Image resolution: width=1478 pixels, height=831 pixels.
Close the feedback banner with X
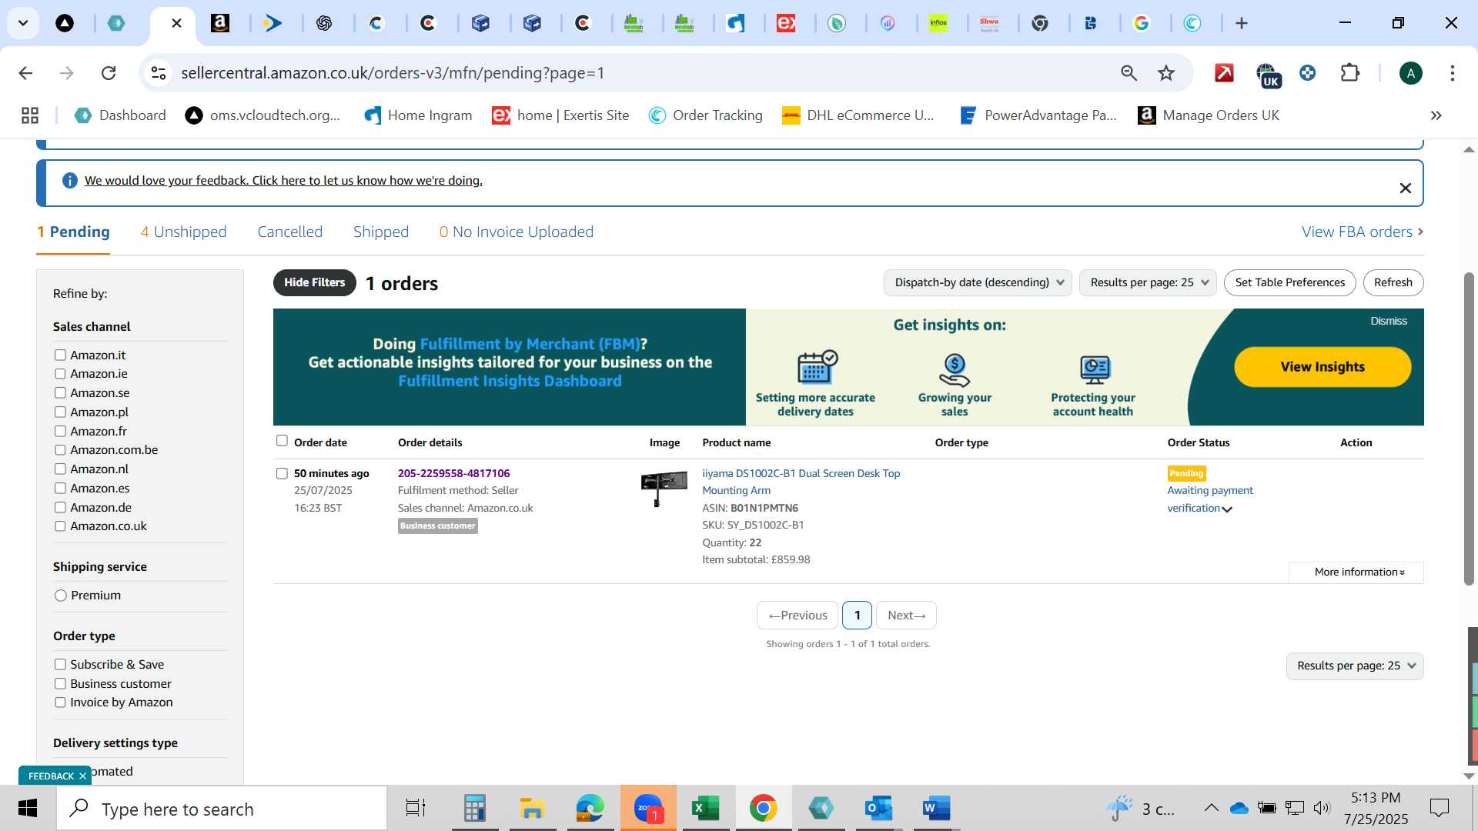[1405, 188]
